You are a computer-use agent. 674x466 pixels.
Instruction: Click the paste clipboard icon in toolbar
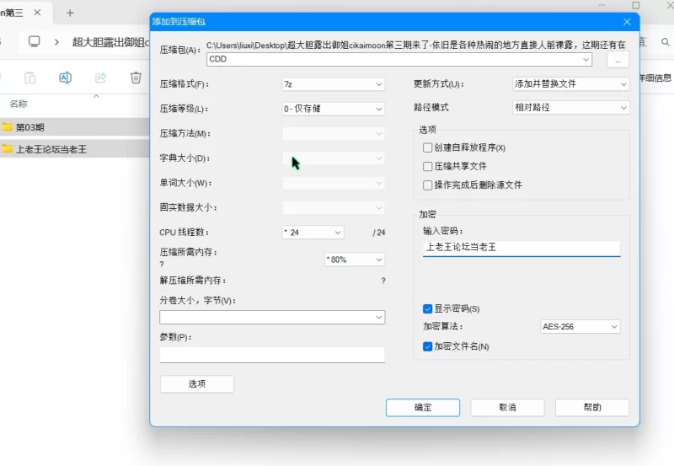coord(30,78)
